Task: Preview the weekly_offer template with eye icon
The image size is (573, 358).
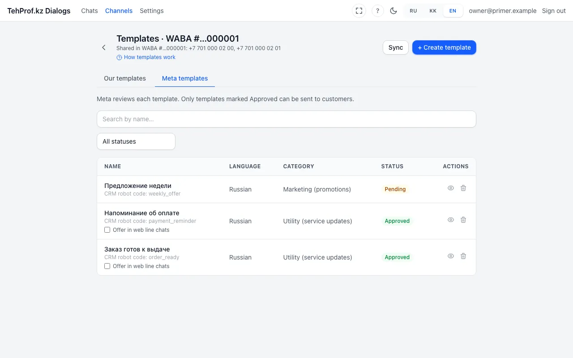Action: pos(451,188)
